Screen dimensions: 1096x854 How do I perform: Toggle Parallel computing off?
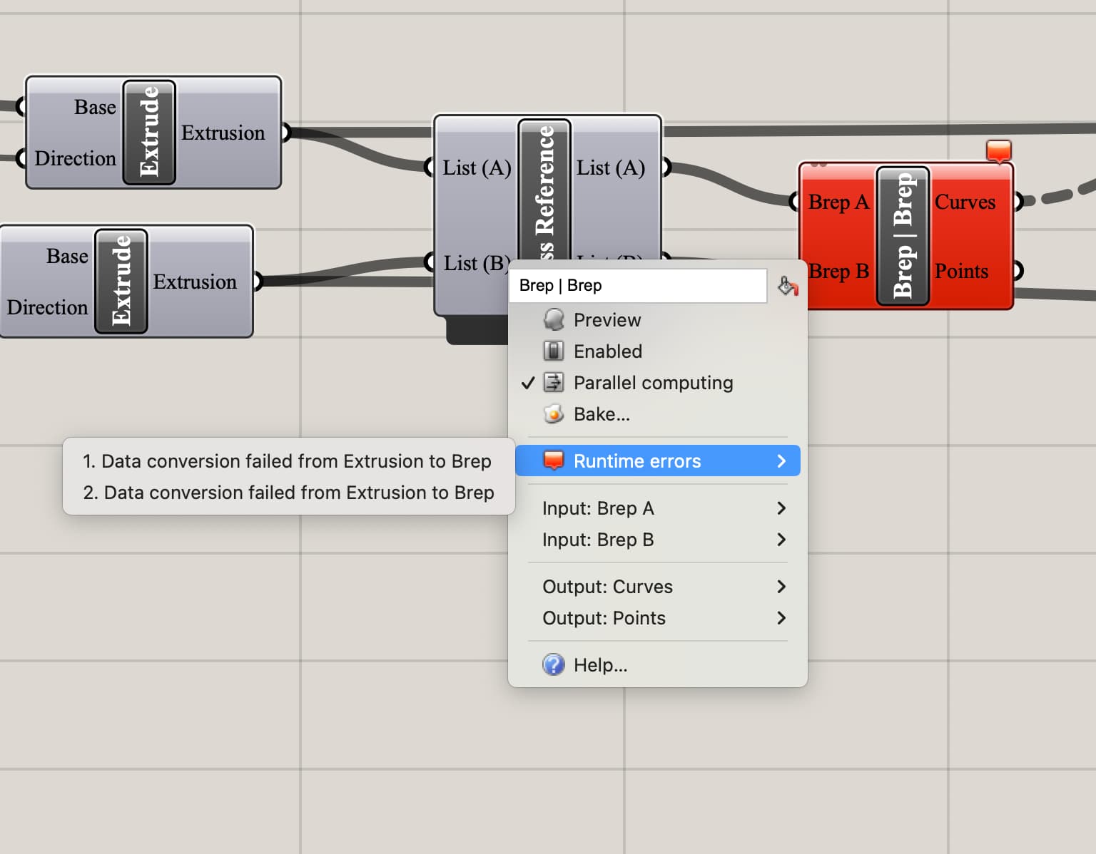(653, 383)
